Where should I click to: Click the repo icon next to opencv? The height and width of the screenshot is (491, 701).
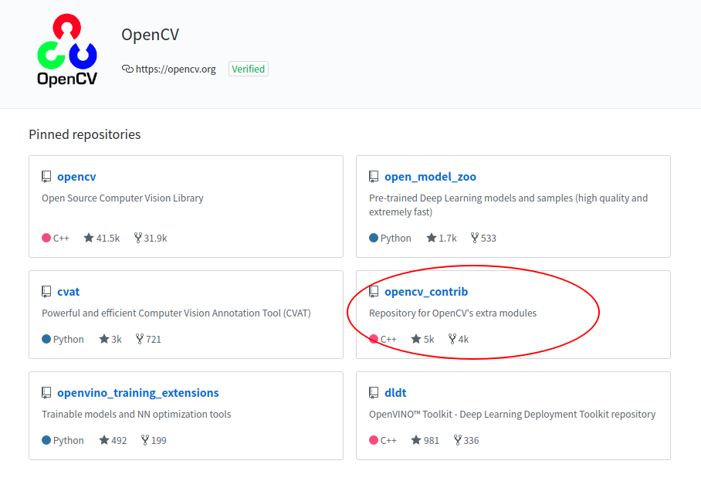pos(46,177)
